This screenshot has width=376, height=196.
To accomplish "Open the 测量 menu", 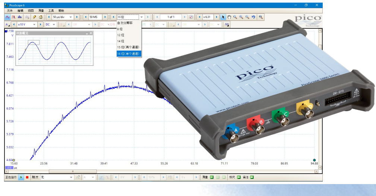I will [x=41, y=11].
